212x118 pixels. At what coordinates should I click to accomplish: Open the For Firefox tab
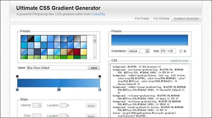pyautogui.click(x=142, y=19)
